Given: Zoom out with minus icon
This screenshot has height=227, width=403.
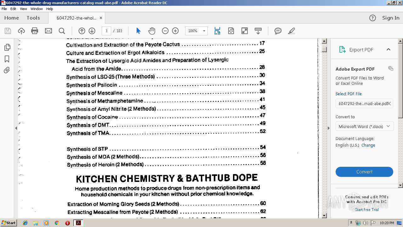Looking at the screenshot, I should pos(165,31).
